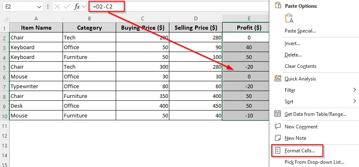Click the Desk cell
Viewport: 359px width, 167px height.
[x=36, y=106]
